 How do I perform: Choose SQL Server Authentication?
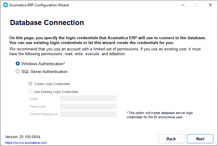click(18, 72)
